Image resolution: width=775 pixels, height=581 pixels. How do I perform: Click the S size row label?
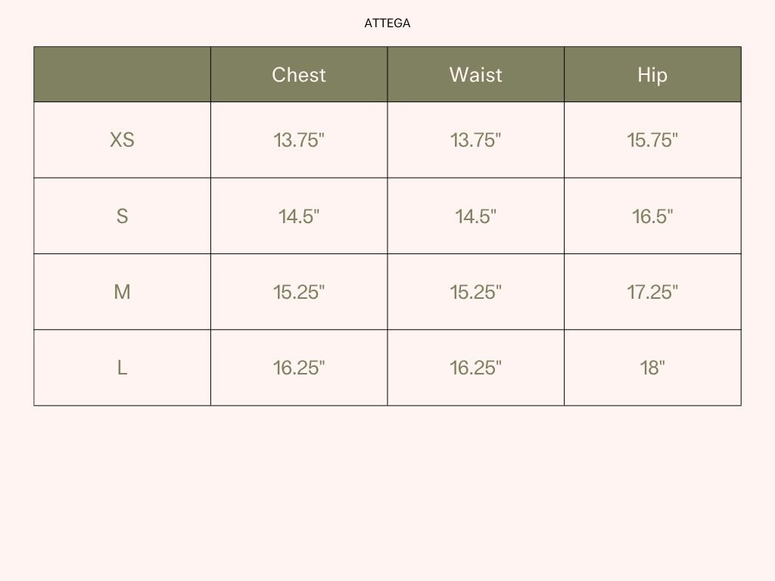122,216
